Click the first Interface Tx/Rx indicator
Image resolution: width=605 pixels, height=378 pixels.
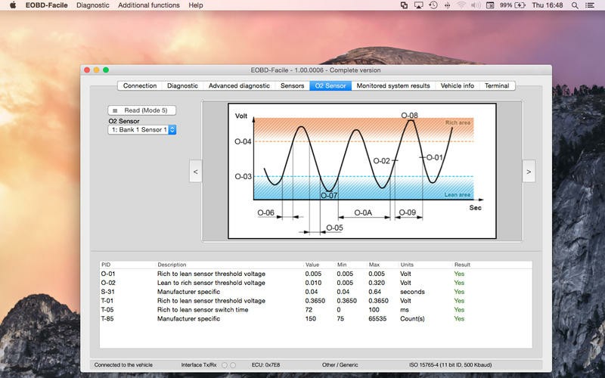point(224,365)
